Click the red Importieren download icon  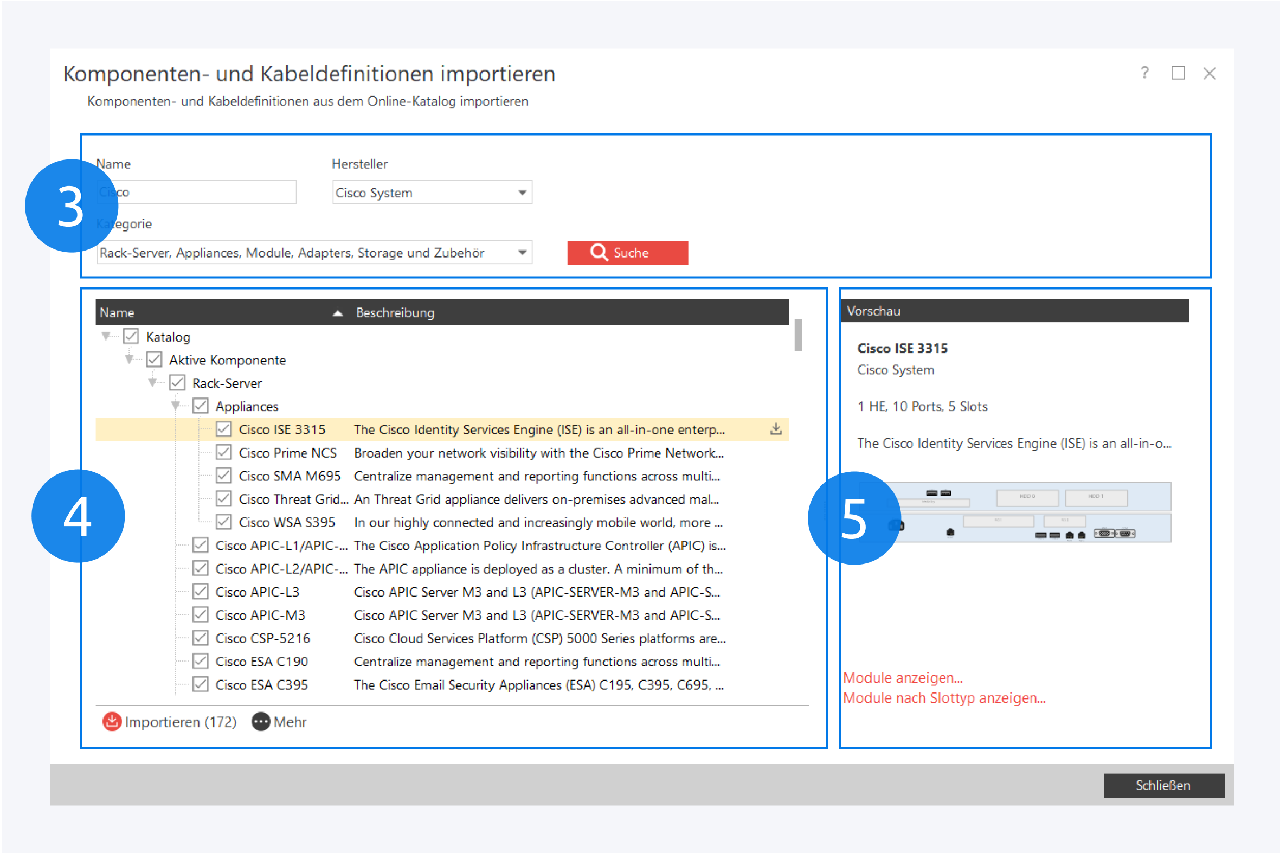pyautogui.click(x=112, y=721)
